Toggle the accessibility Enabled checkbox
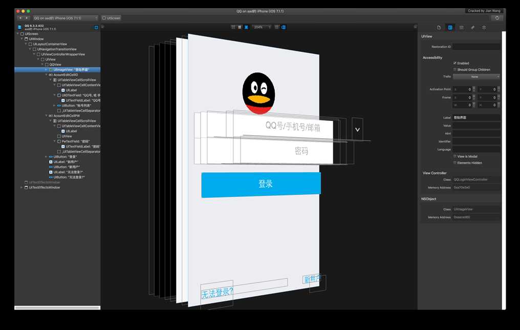 click(x=455, y=63)
